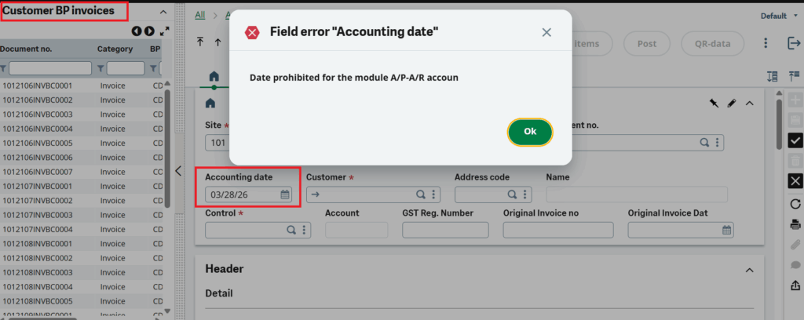Open the Default view dropdown

coord(777,16)
